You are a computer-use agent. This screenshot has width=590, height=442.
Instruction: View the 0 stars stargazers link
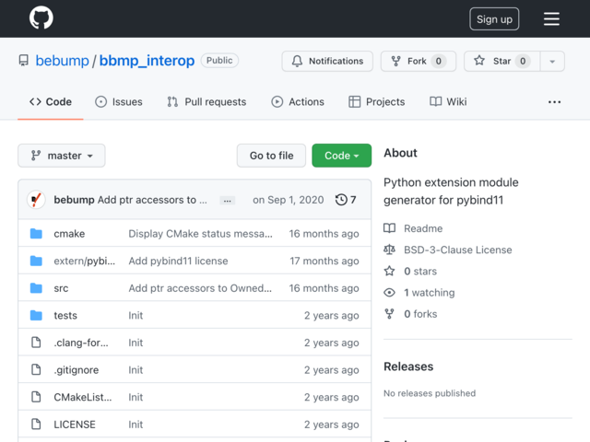click(x=420, y=272)
